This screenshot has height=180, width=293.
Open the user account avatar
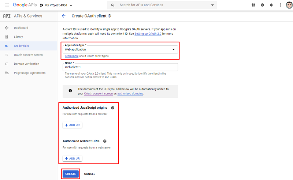(x=289, y=5)
